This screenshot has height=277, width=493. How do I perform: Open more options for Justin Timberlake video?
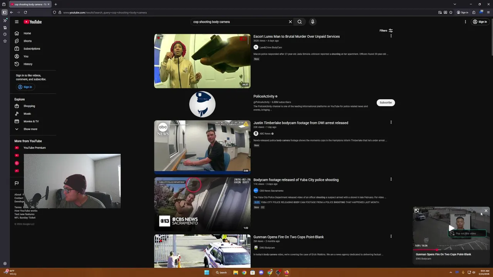pyautogui.click(x=391, y=122)
